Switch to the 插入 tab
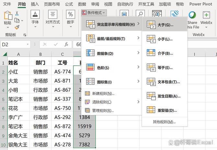The height and width of the screenshot is (150, 217). tap(35, 4)
